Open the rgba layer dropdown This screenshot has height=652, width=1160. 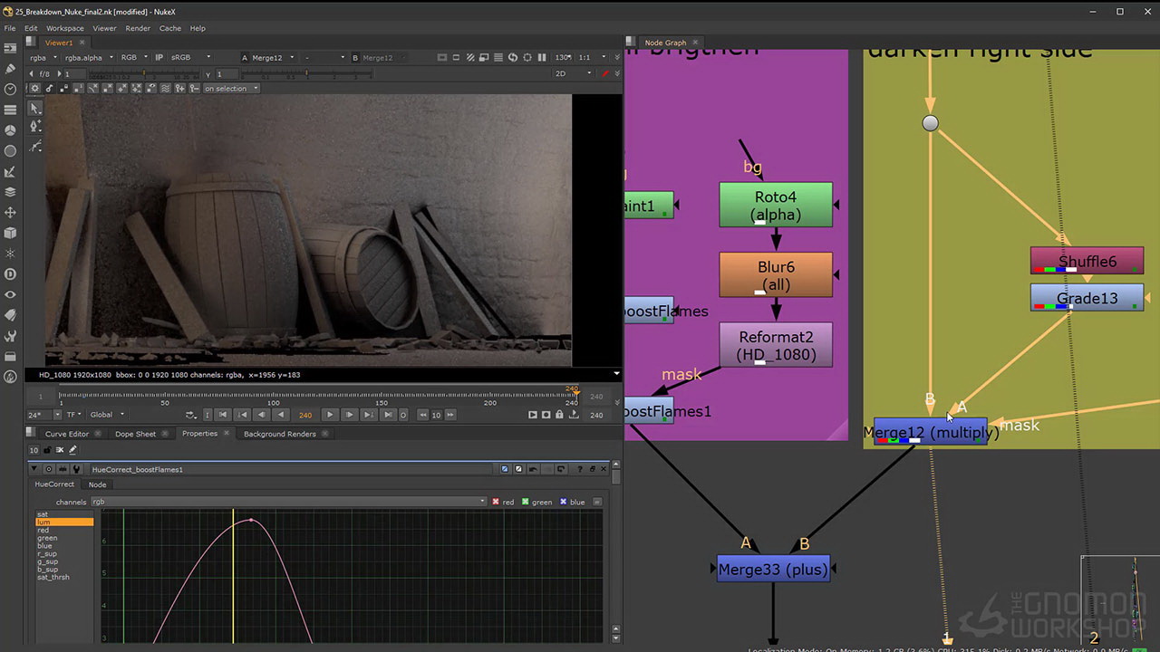[x=43, y=57]
